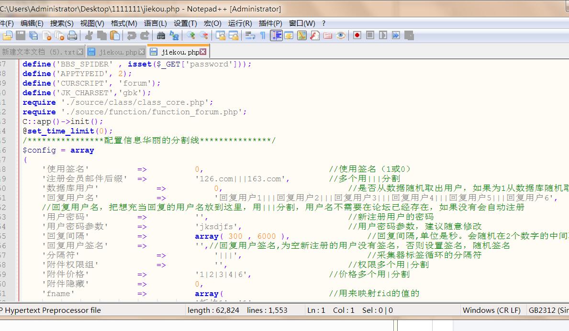Toggle the indent guide button
The height and width of the screenshot is (331, 569).
coord(276,35)
